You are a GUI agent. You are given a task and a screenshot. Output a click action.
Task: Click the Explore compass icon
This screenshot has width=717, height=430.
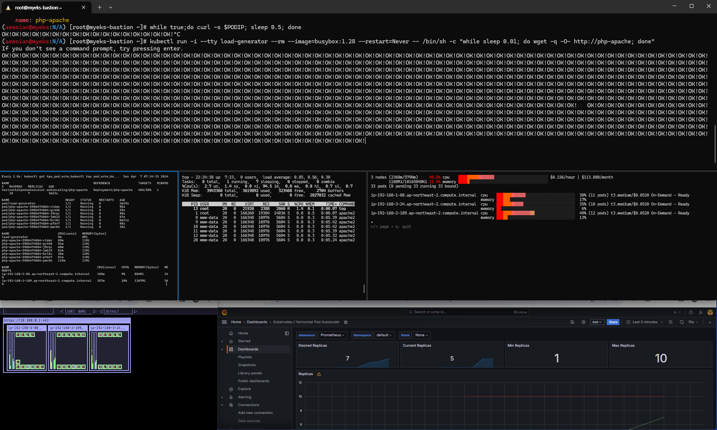click(x=231, y=389)
